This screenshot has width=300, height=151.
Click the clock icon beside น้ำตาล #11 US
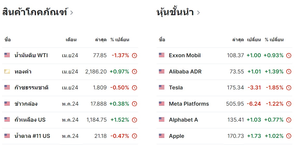(x=135, y=136)
